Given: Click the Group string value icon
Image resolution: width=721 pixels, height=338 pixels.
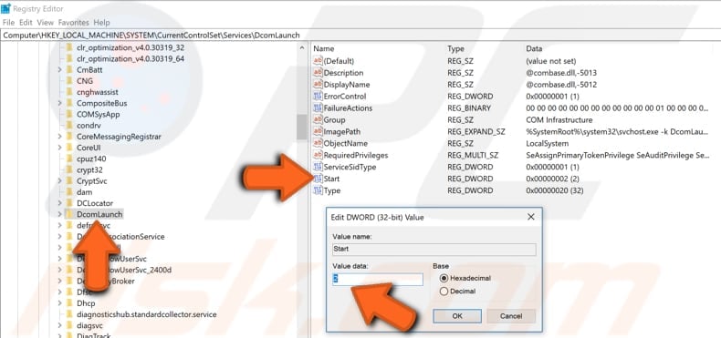Looking at the screenshot, I should pyautogui.click(x=318, y=120).
